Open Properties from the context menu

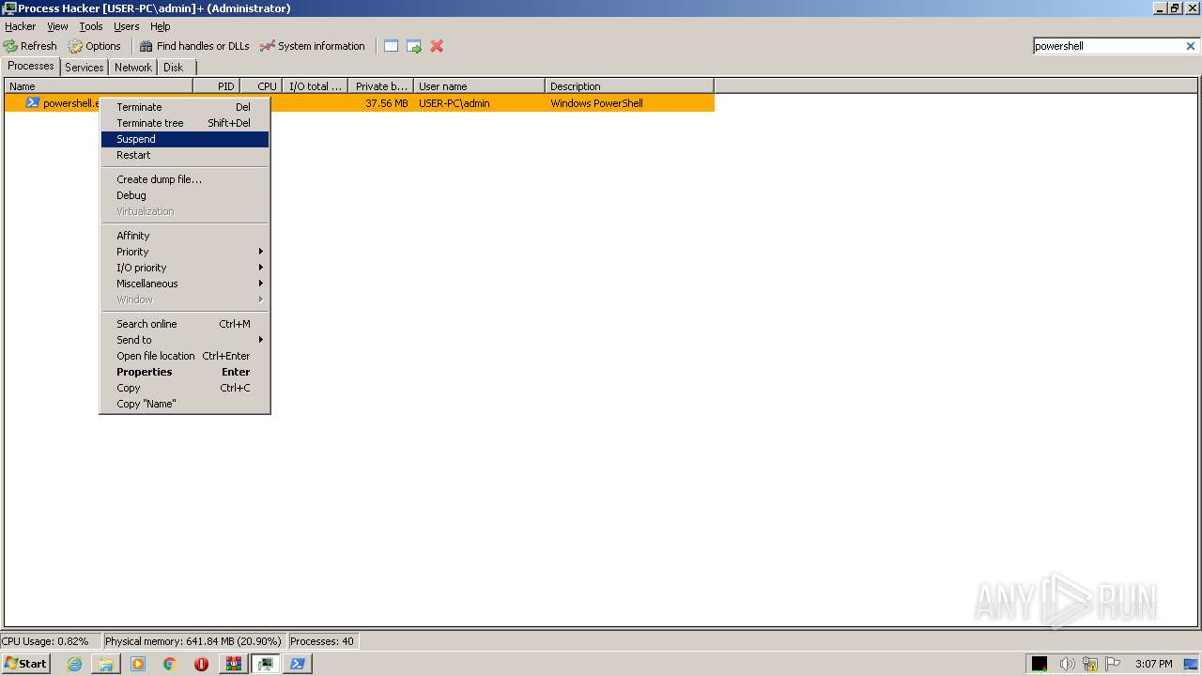185,372
